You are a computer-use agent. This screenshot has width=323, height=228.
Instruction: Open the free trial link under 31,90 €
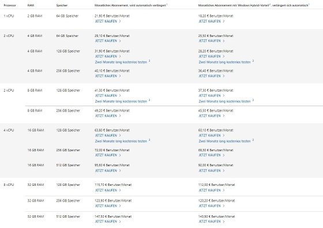(121, 62)
